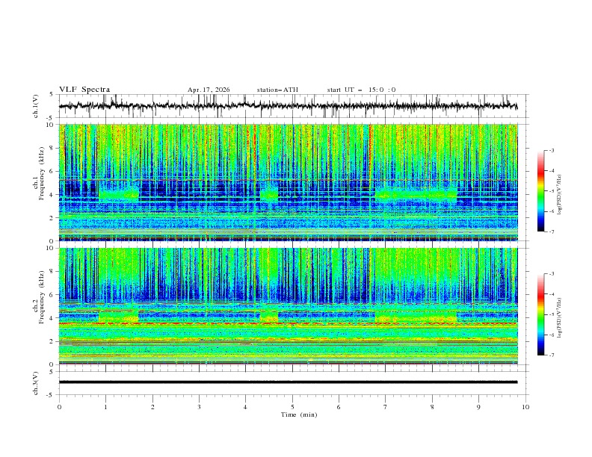Click the ch.1 spectrogram panel
The height and width of the screenshot is (457, 592).
coord(289,182)
